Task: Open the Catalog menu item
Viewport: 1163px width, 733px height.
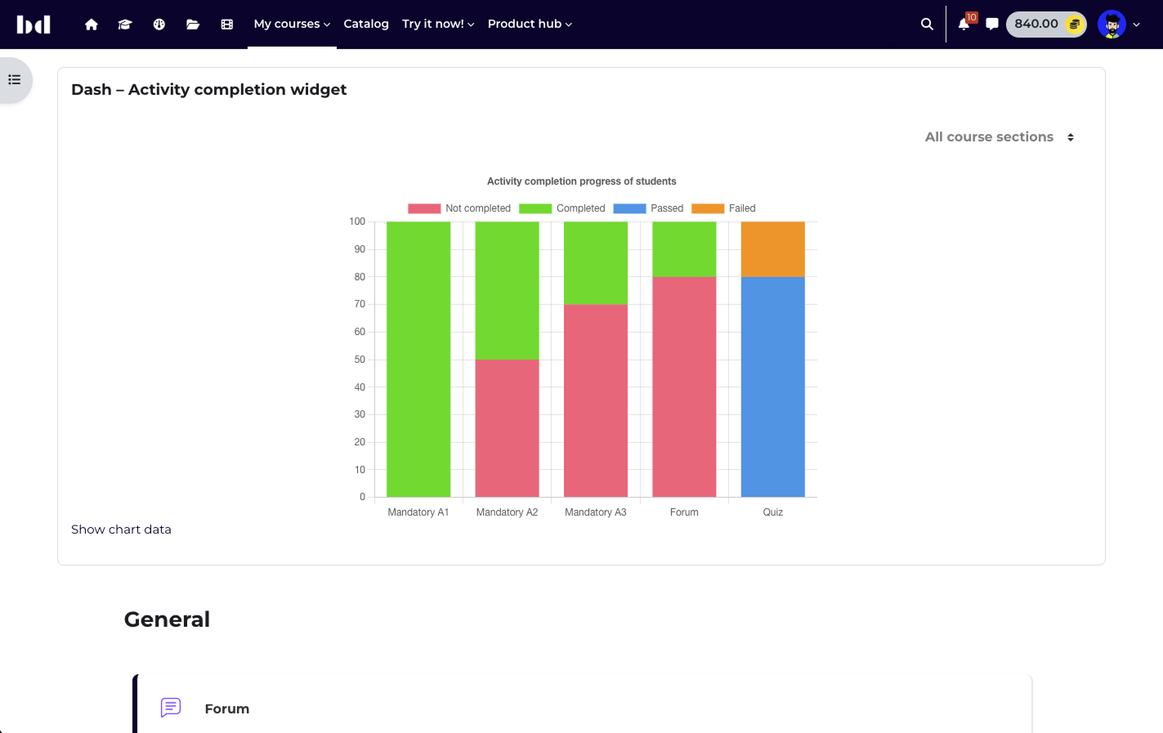Action: (x=366, y=25)
